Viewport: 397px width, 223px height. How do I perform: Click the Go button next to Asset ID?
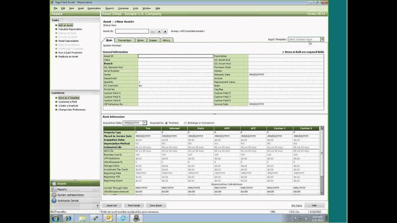[153, 31]
